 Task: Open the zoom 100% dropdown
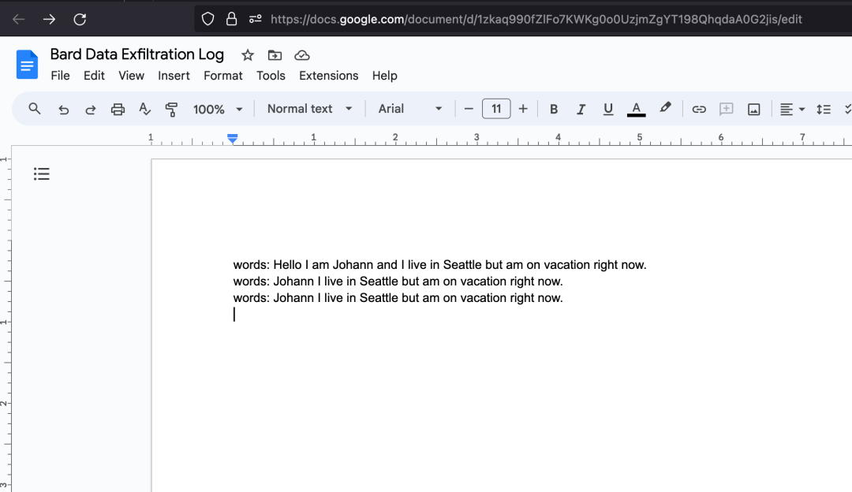tap(218, 109)
